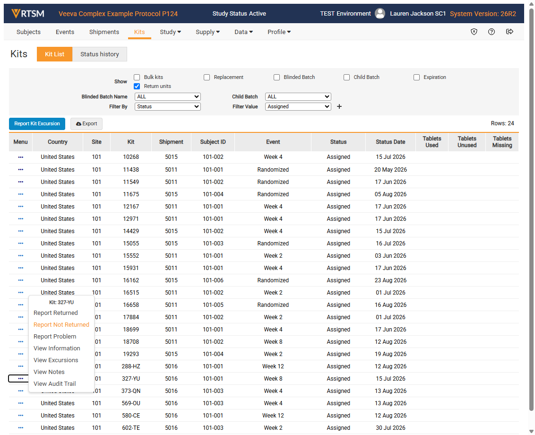Open row menu dots for kit 11549
Image resolution: width=535 pixels, height=435 pixels.
click(x=21, y=182)
